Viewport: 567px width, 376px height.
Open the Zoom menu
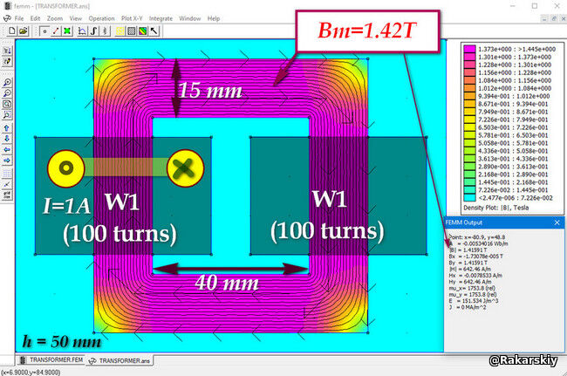pyautogui.click(x=55, y=18)
